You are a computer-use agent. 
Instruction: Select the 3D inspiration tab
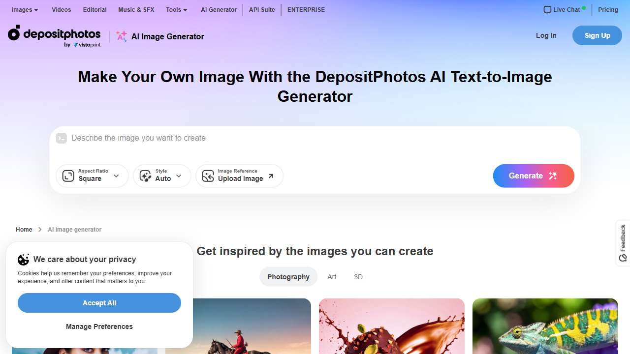[x=358, y=276]
